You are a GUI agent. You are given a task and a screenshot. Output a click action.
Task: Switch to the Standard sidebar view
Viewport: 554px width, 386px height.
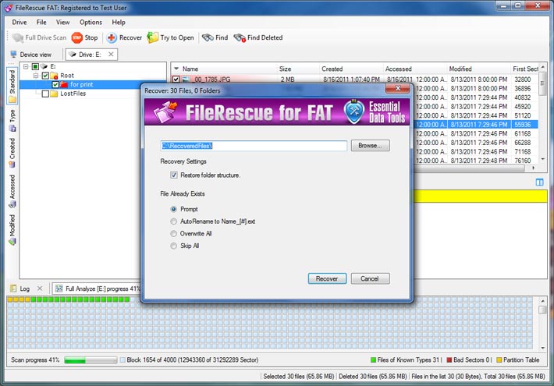tap(12, 86)
